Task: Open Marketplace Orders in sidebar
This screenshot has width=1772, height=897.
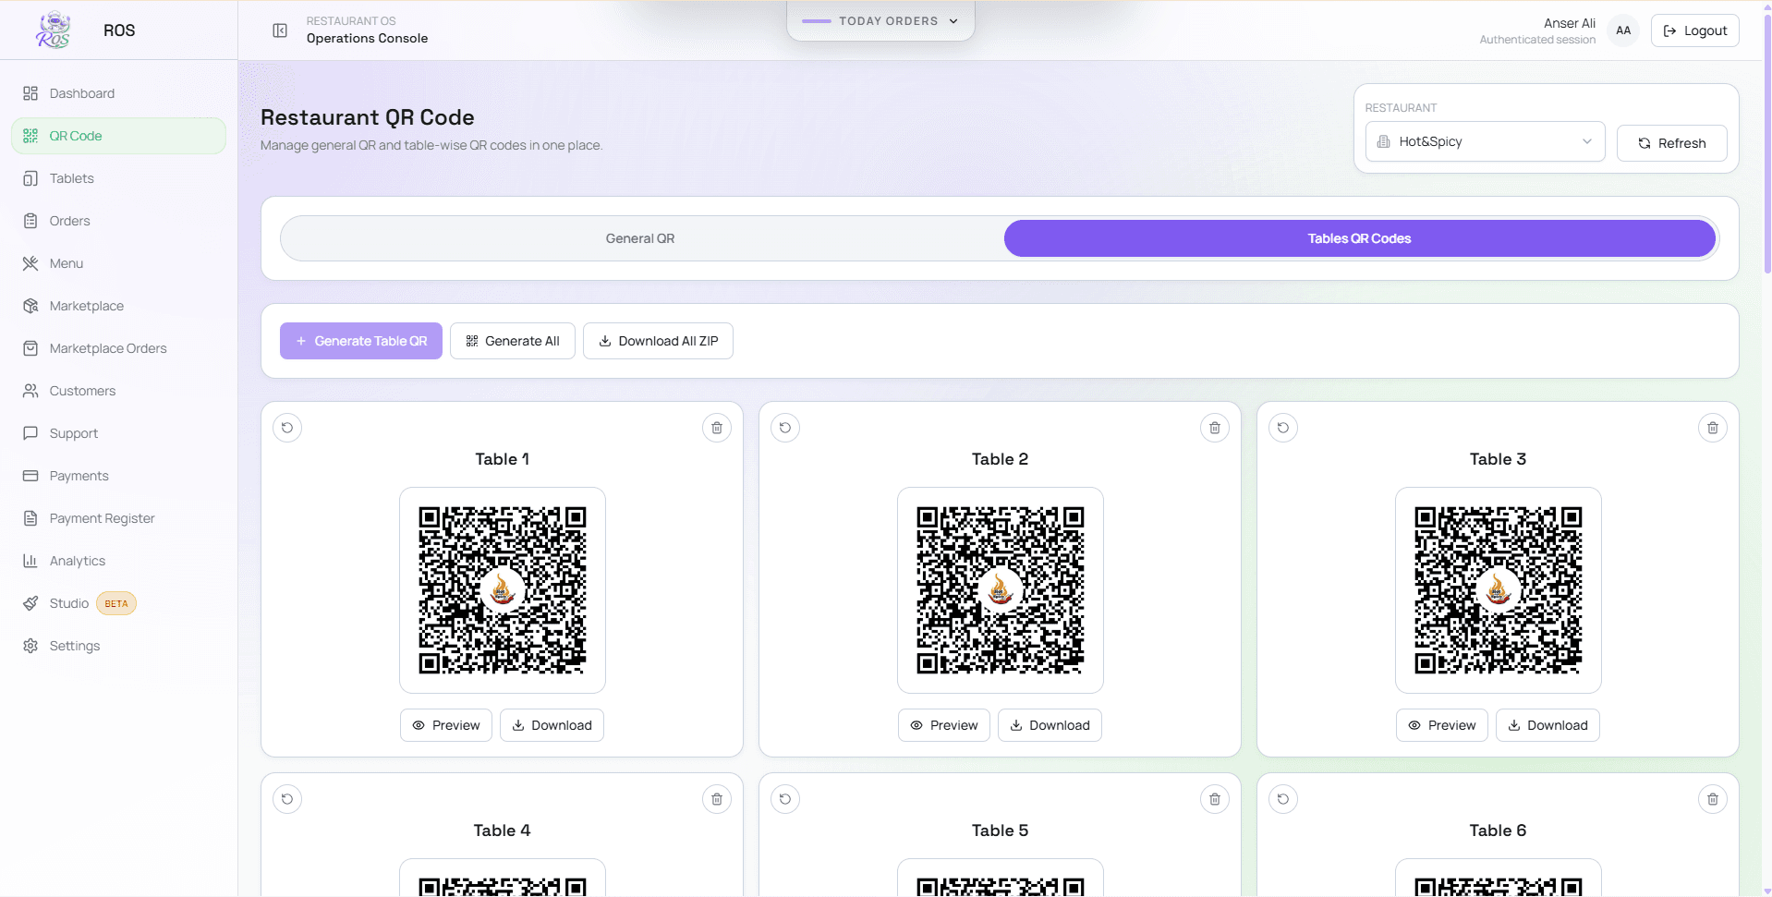Action: click(x=118, y=348)
